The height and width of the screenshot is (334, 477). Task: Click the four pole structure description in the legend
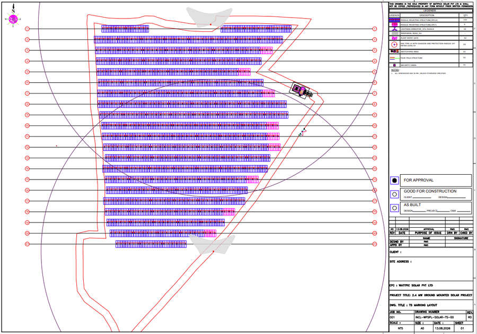412,58
